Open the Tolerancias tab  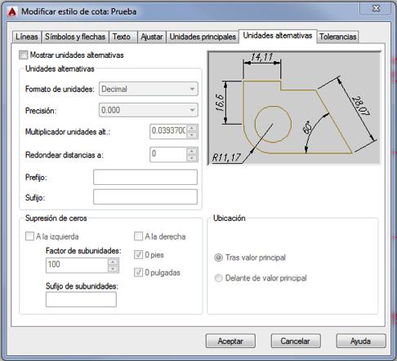pos(337,37)
